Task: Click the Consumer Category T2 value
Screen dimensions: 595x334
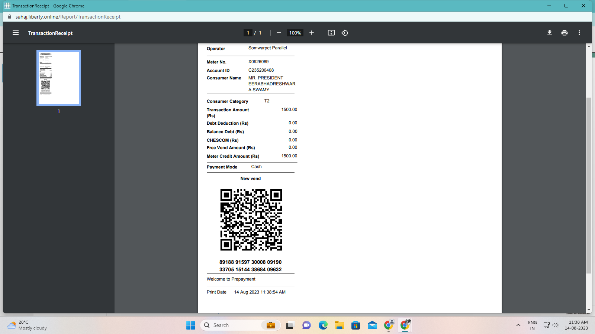Action: click(x=267, y=101)
